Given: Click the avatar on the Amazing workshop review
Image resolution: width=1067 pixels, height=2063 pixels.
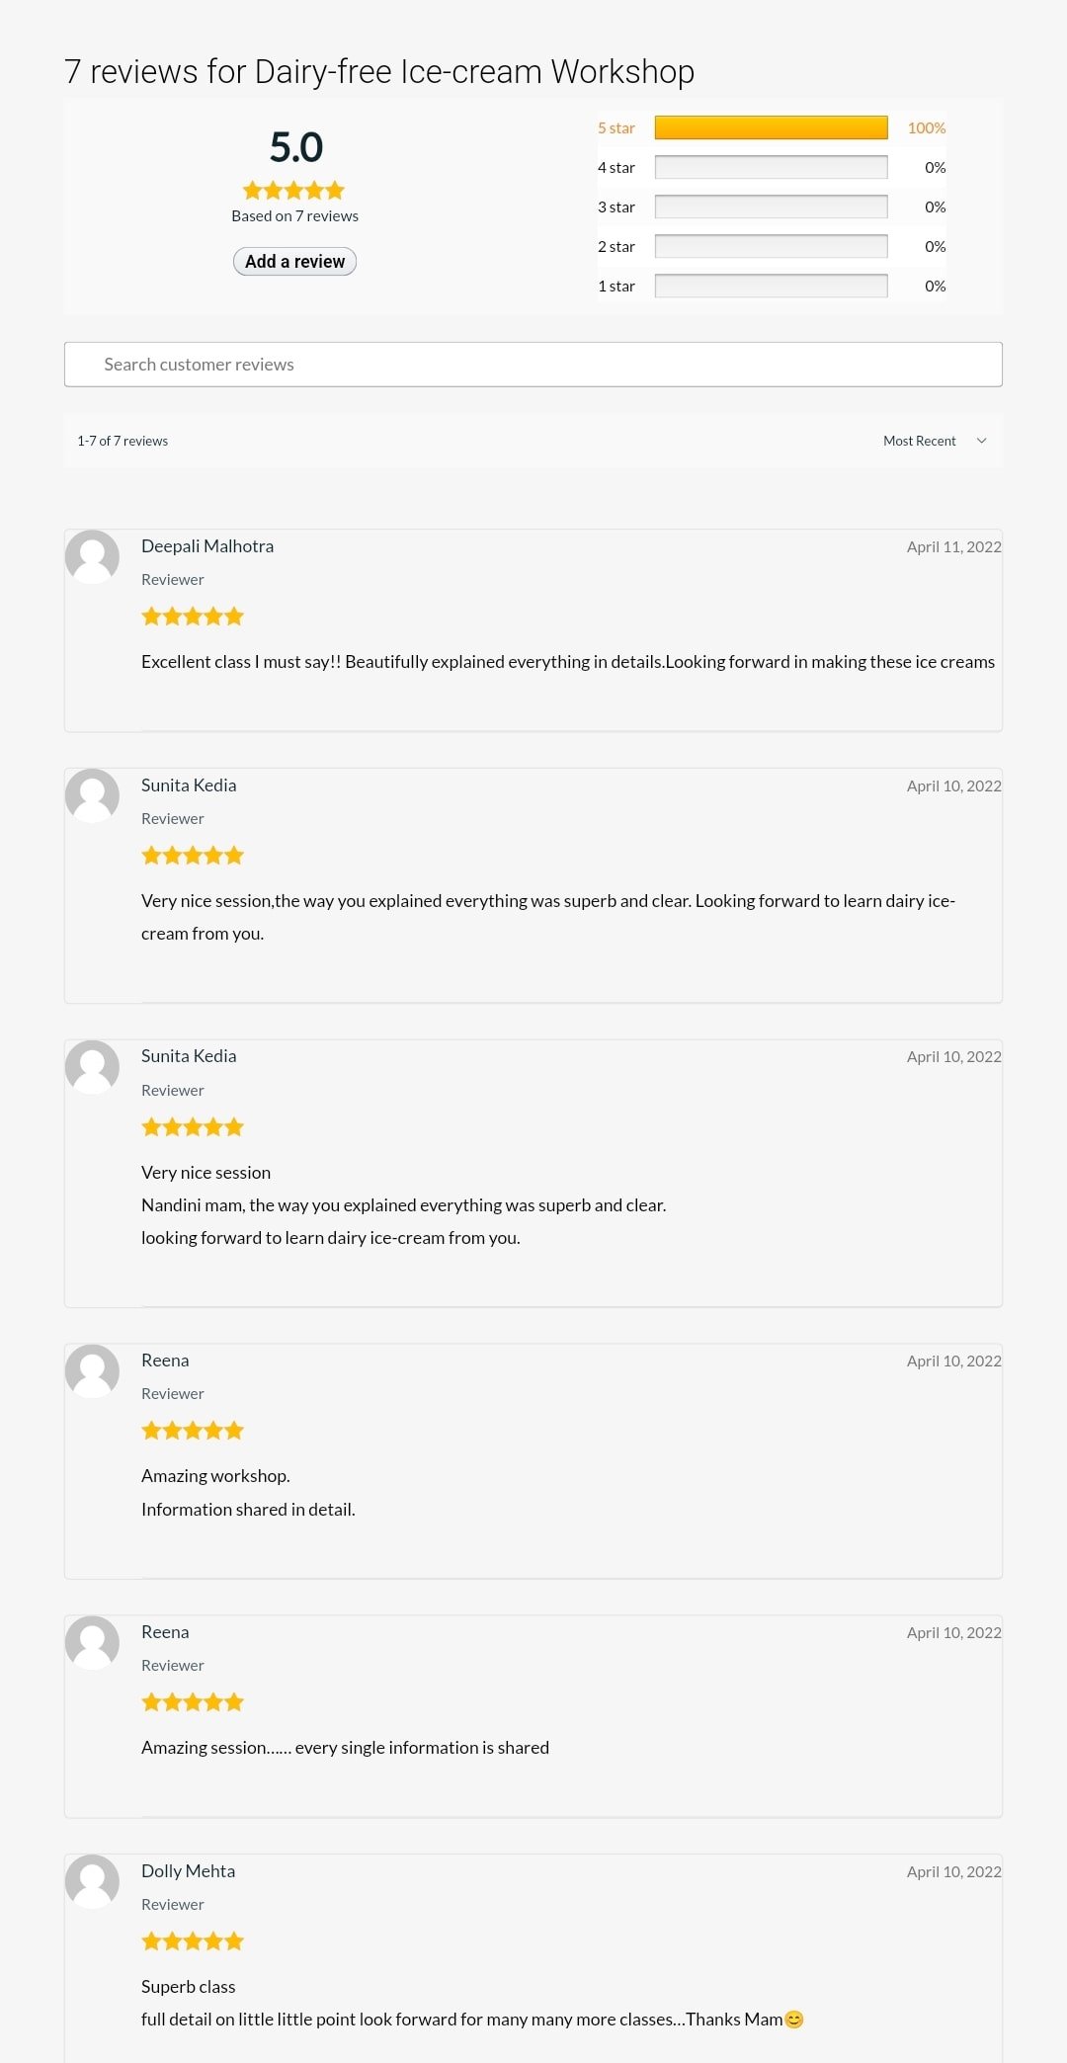Looking at the screenshot, I should (x=92, y=1370).
